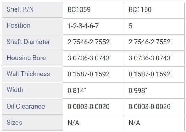
Task: Select the BC1059 part number cell
Action: [93, 10]
